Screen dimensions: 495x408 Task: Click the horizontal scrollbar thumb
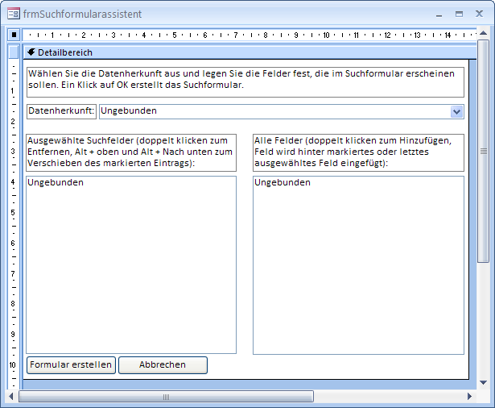tap(165, 397)
